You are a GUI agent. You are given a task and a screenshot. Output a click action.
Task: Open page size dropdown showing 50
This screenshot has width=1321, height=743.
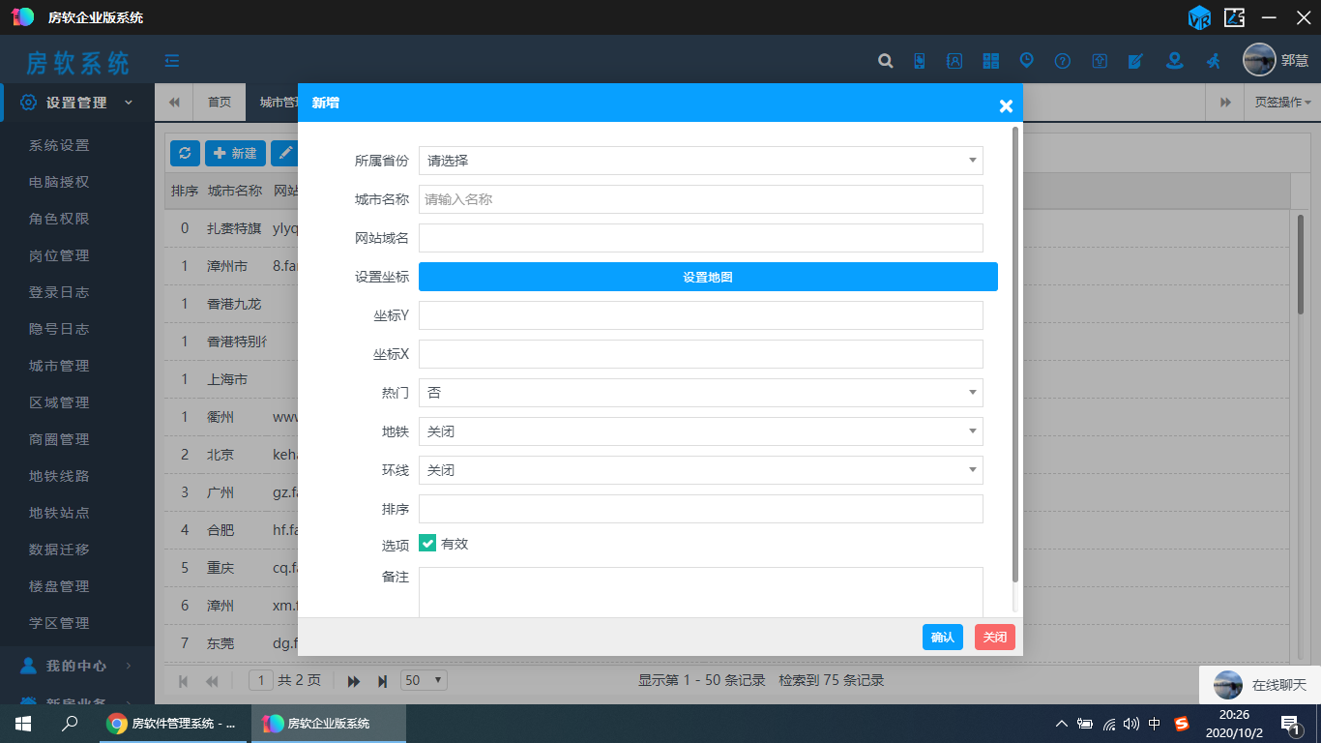point(425,680)
